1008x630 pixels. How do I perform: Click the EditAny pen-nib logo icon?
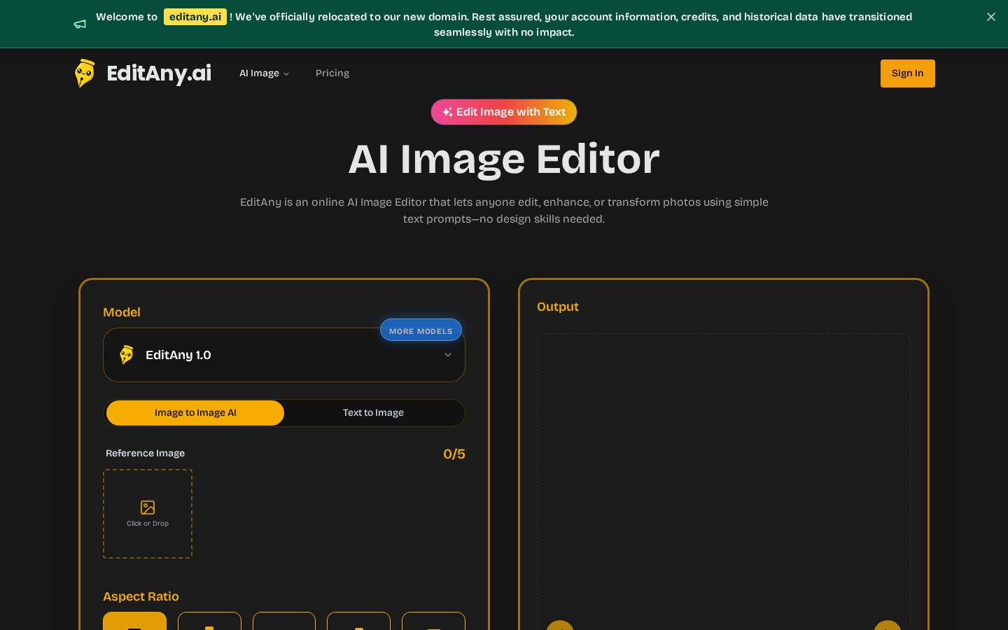coord(85,73)
